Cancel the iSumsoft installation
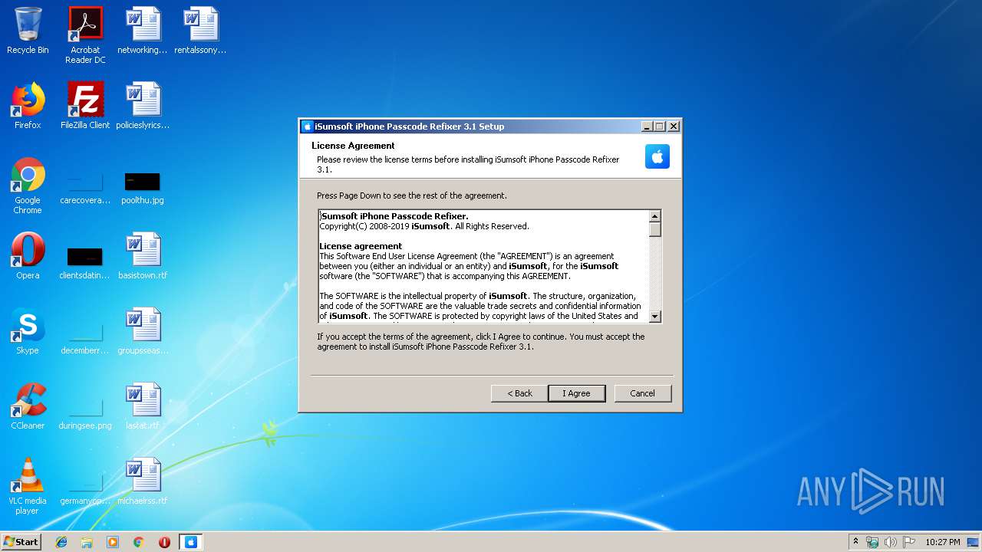 [643, 393]
